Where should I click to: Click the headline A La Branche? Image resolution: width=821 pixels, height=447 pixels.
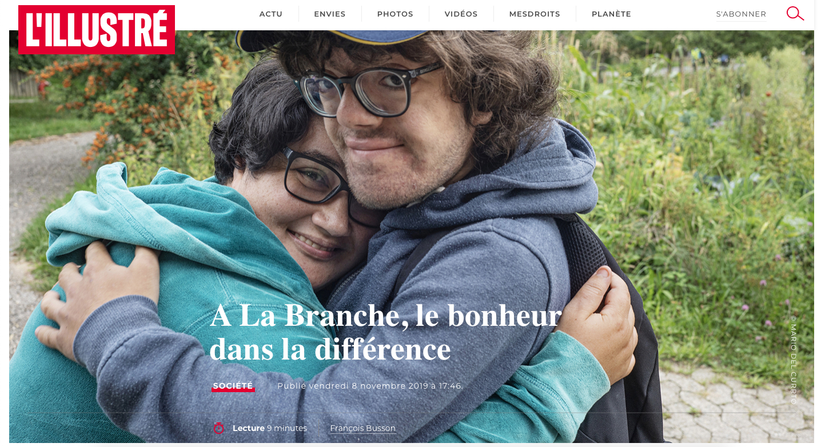click(386, 332)
